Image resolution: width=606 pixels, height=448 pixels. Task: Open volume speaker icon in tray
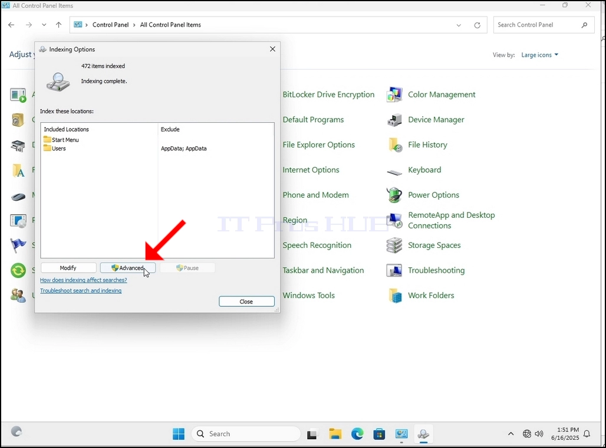pos(539,434)
